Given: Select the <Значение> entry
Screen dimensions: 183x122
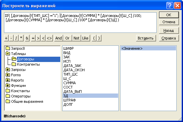Looking at the screenshot, I should click(148, 48).
